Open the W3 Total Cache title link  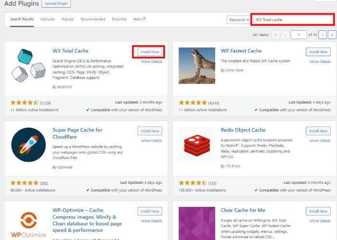(70, 51)
